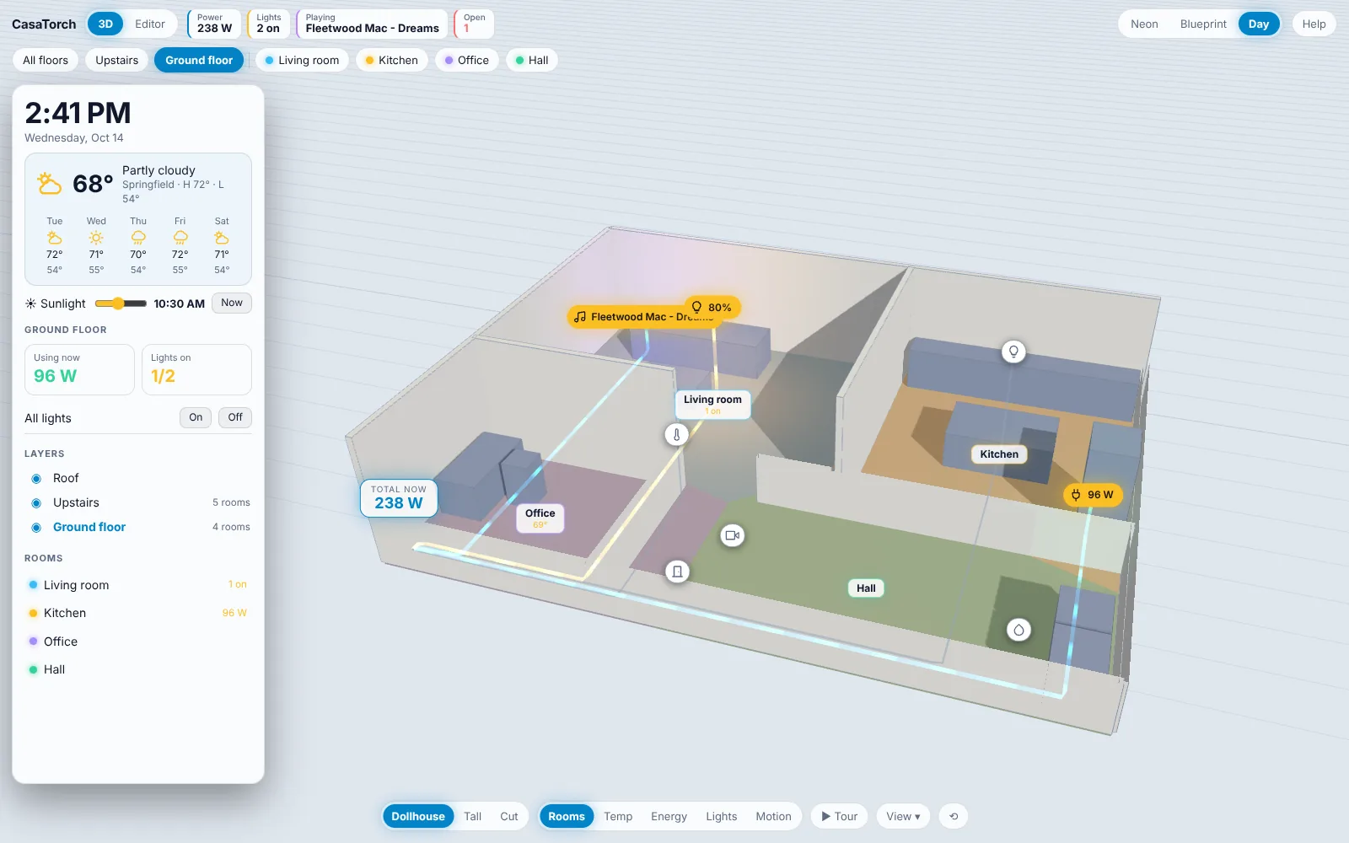
Task: Select the Upstairs floor tab
Action: coord(116,61)
